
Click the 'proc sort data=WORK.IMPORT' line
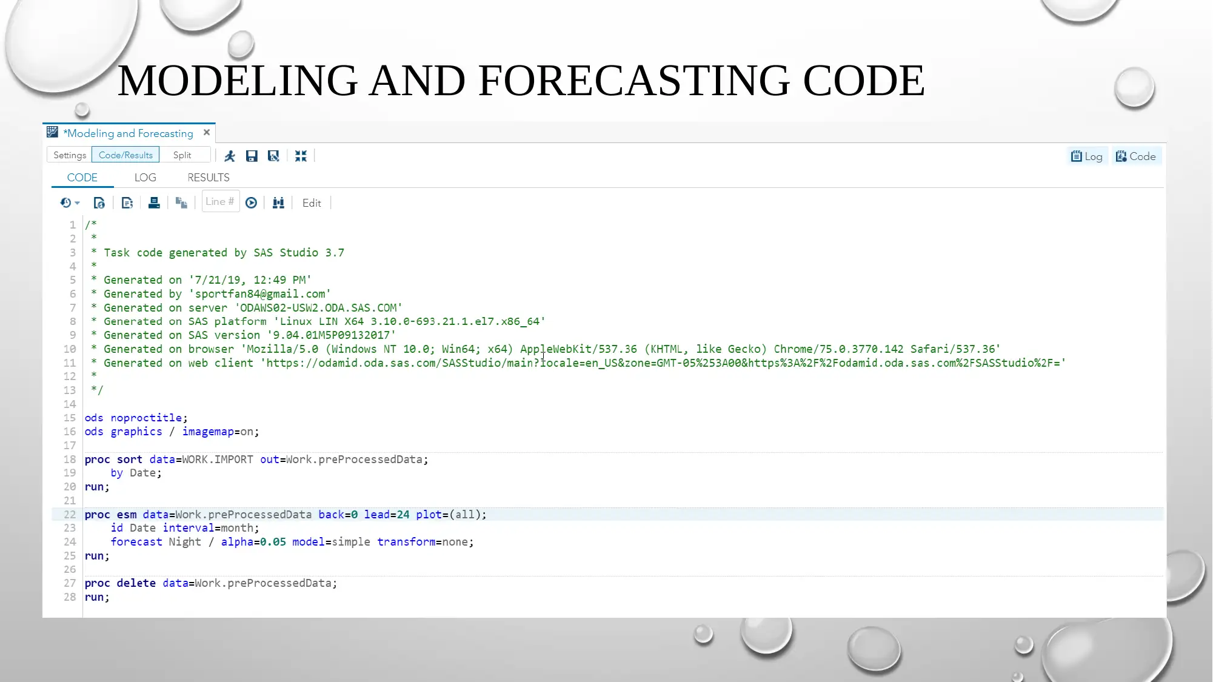point(256,460)
